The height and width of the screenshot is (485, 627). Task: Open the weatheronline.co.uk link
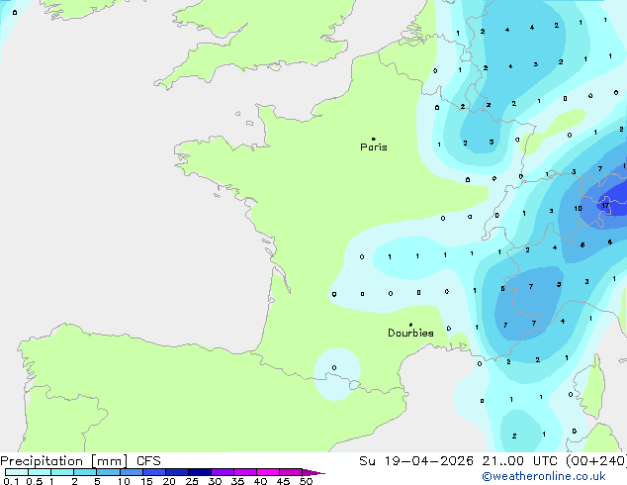(544, 476)
